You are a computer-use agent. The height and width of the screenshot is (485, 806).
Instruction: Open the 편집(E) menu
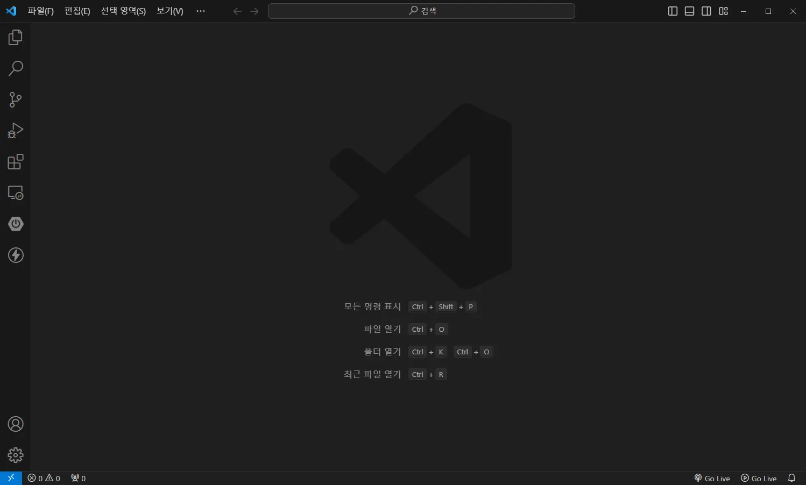[x=77, y=11]
